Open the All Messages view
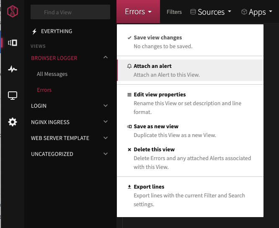This screenshot has height=228, width=279. click(52, 74)
